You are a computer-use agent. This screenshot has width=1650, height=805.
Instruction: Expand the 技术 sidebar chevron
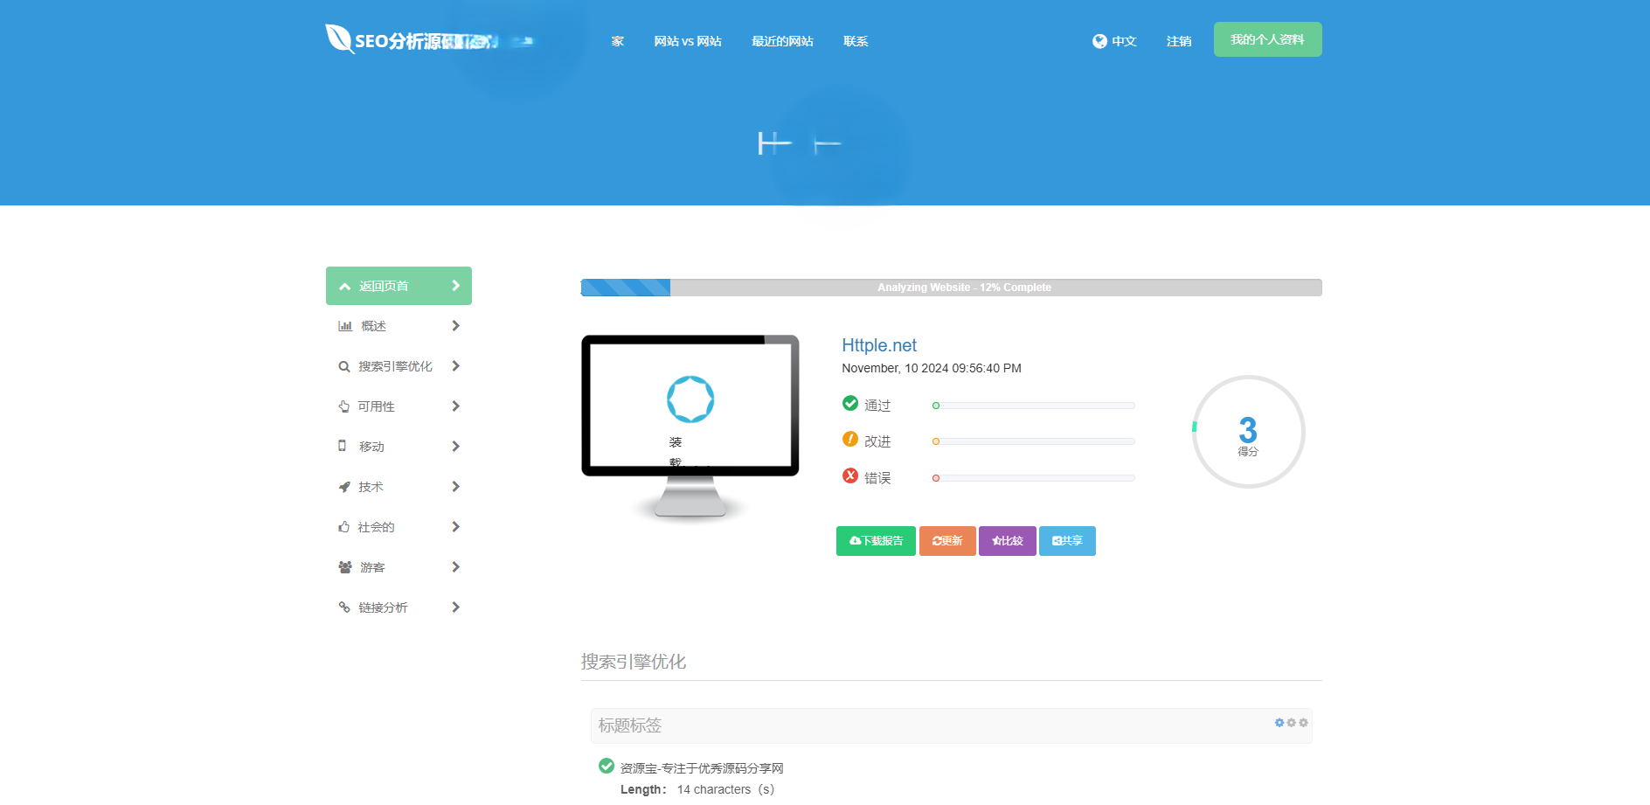tap(455, 487)
